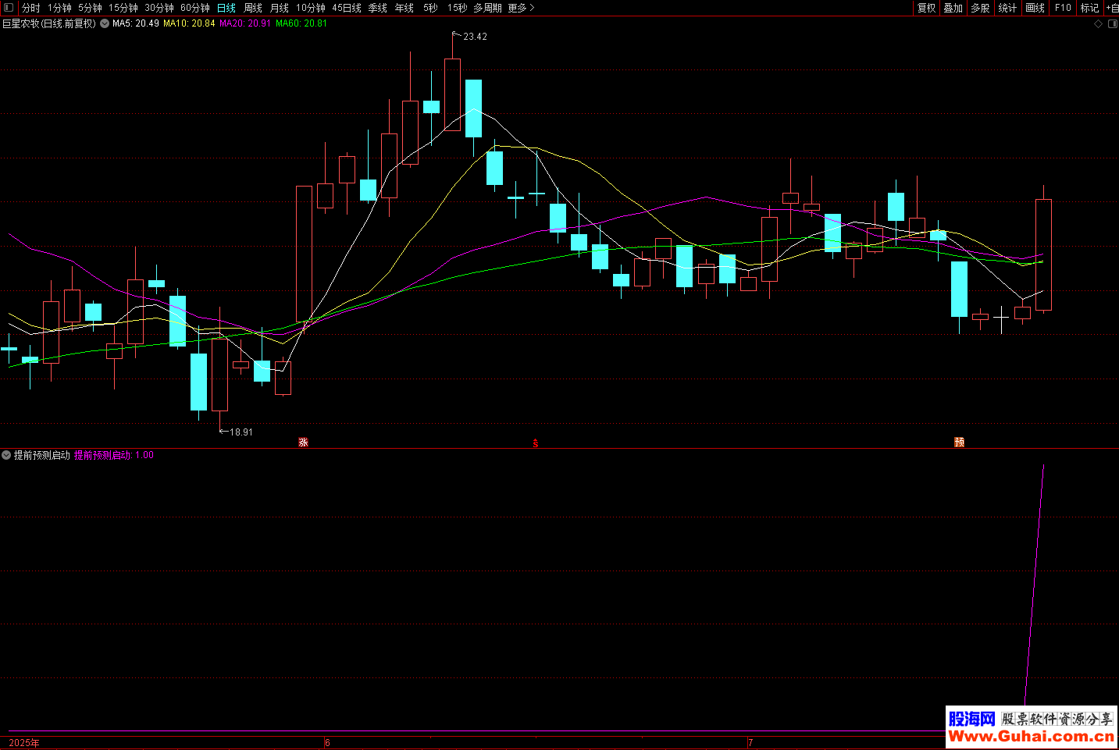Toggle the left sidebar panel icon

[x=9, y=8]
